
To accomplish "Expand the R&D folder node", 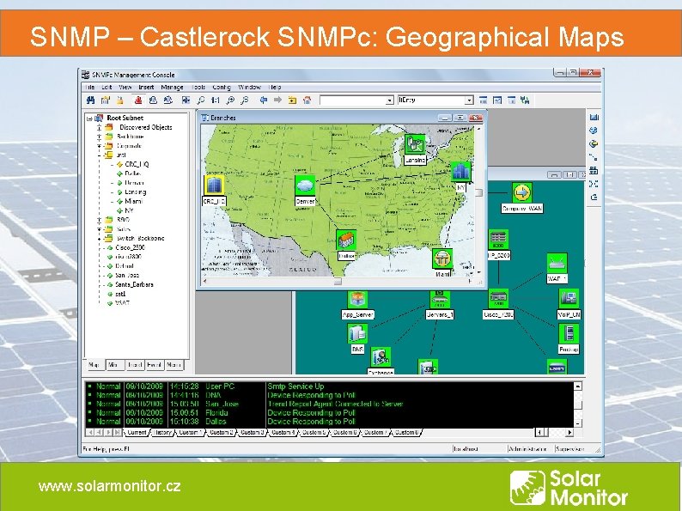I will [99, 220].
